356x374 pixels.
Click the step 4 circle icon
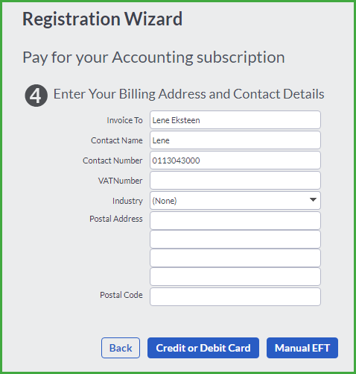pos(36,96)
